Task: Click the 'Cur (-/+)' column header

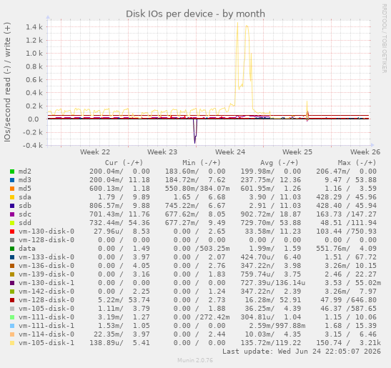Action: click(x=124, y=163)
